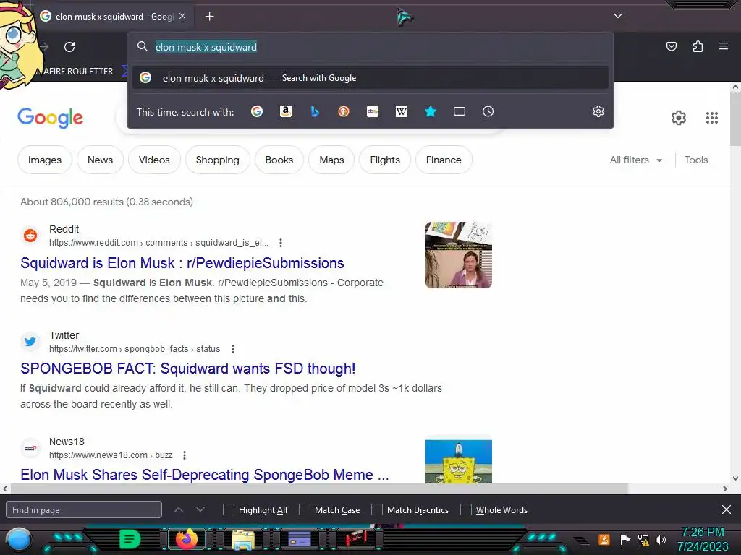Open the list all tabs chevron
The image size is (741, 555).
click(x=618, y=16)
